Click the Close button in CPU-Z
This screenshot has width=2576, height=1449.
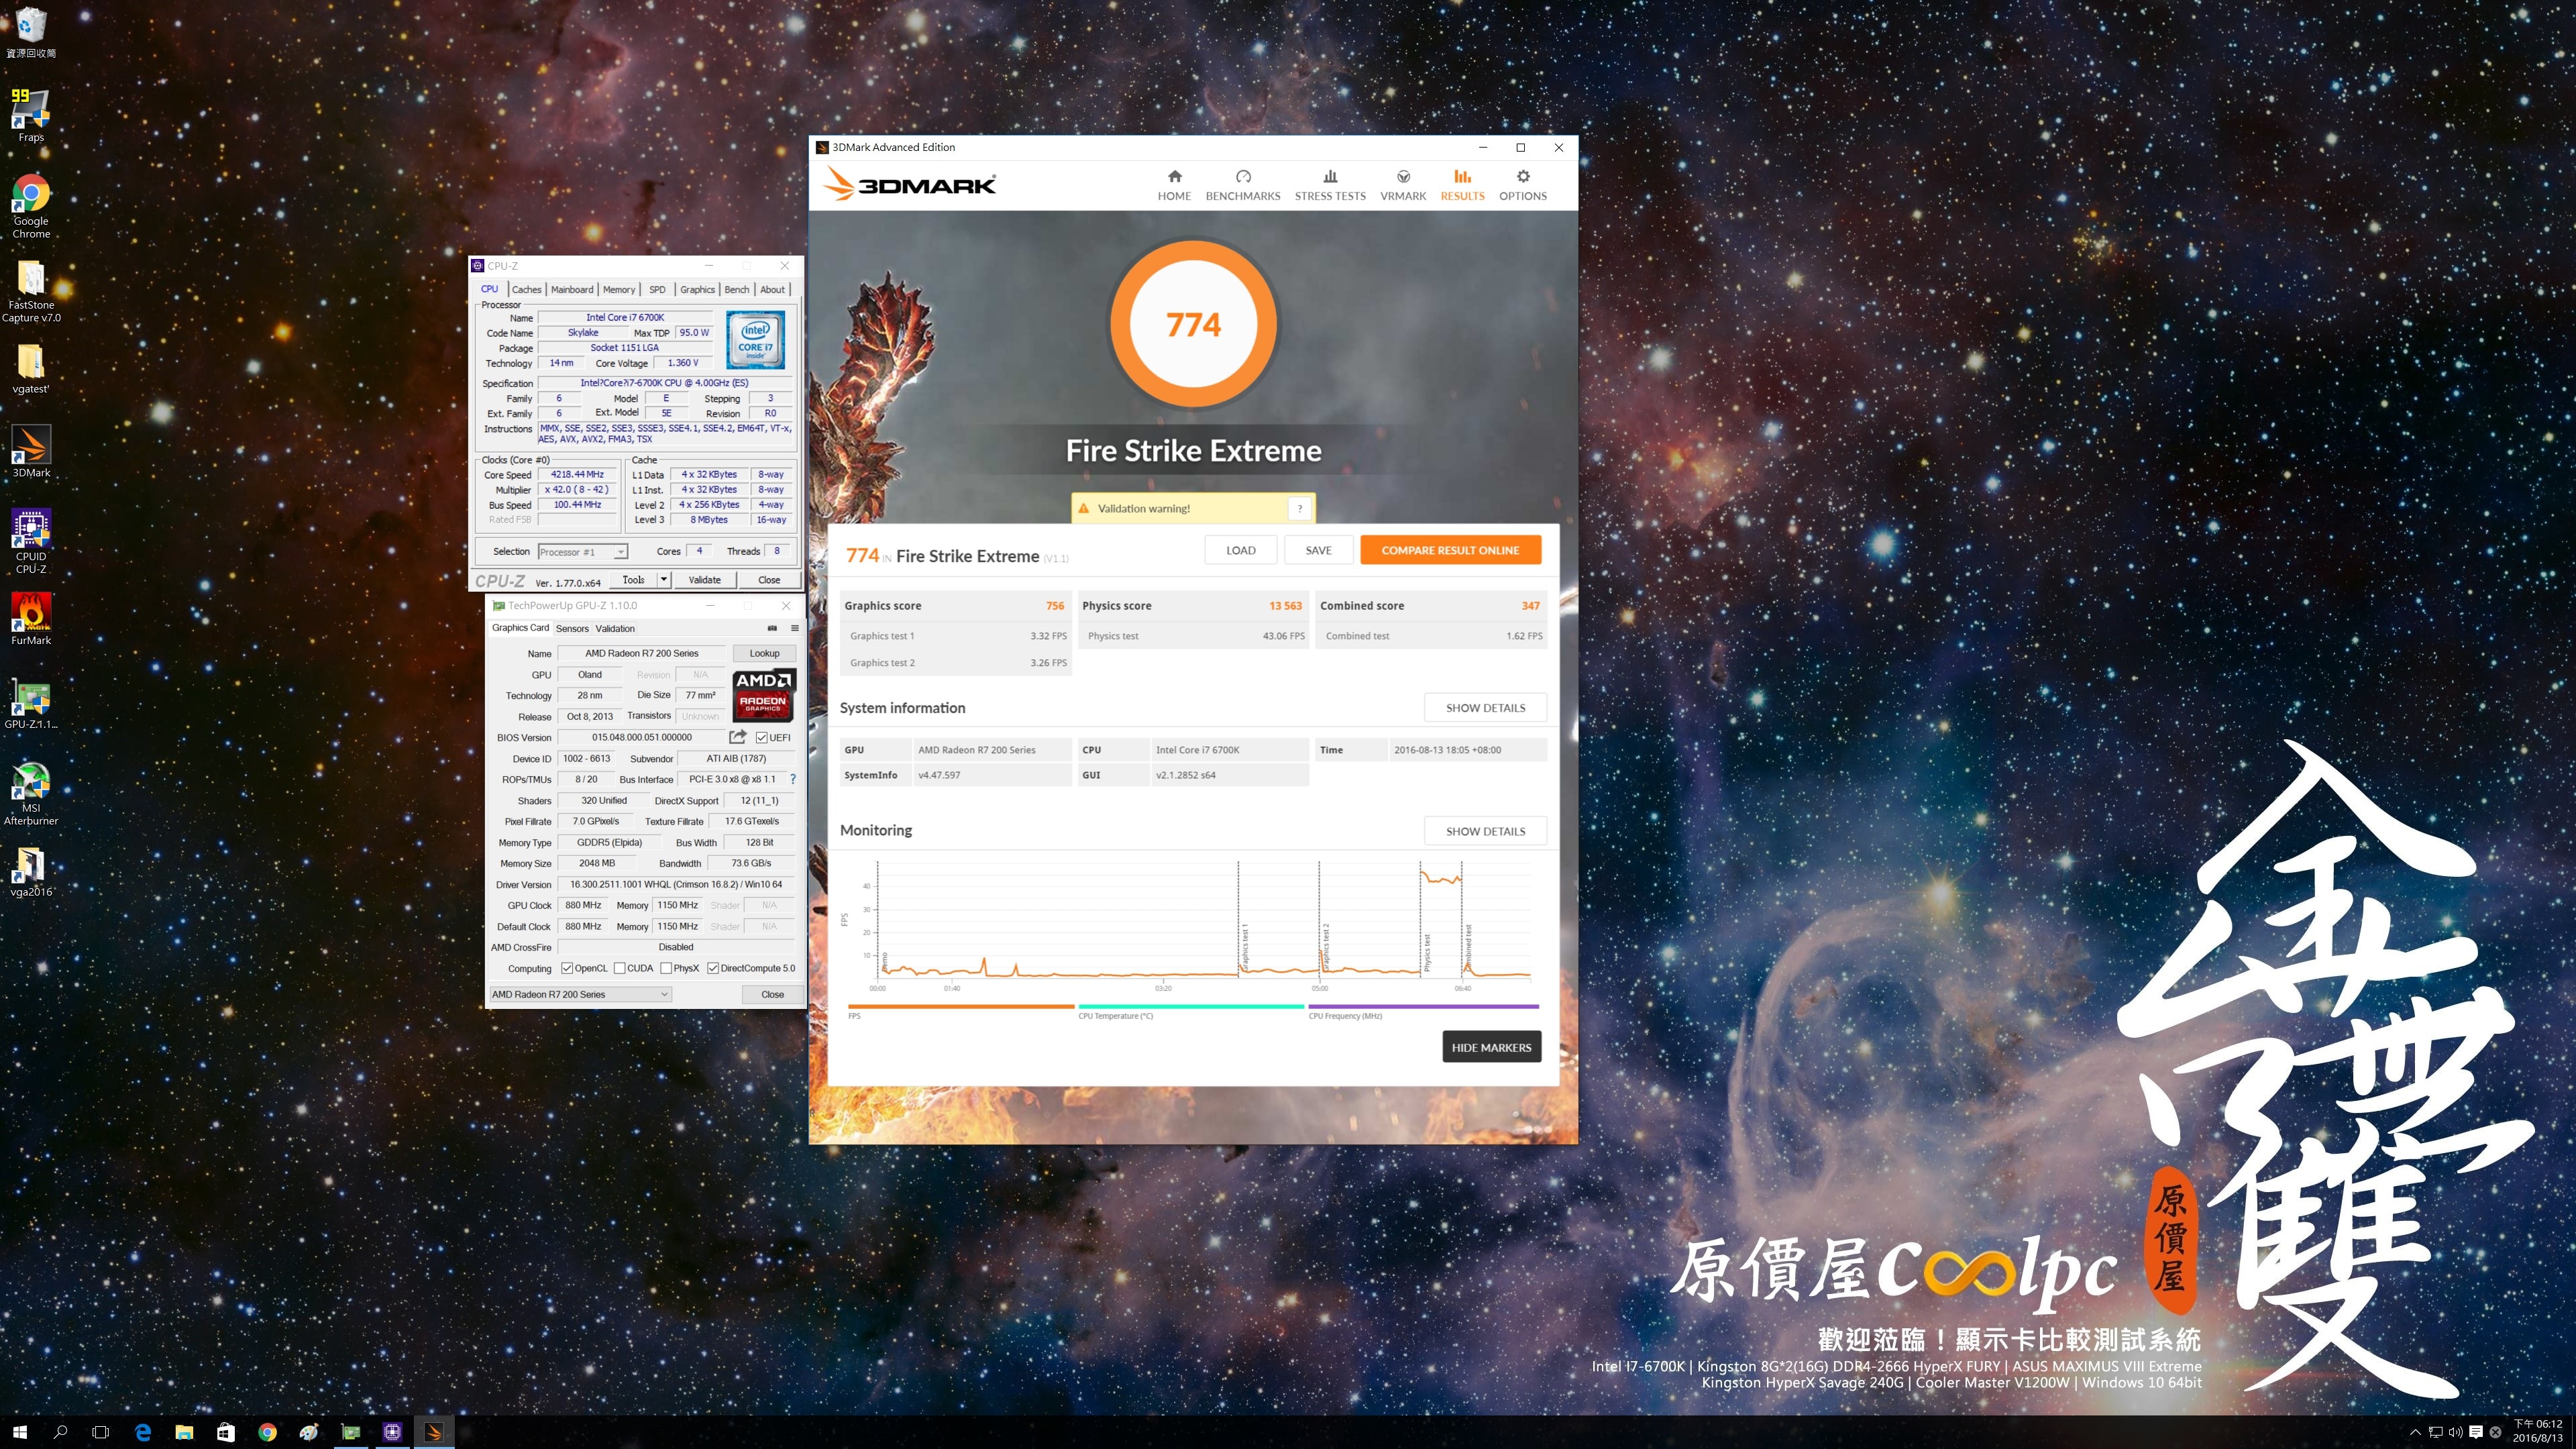pos(769,580)
